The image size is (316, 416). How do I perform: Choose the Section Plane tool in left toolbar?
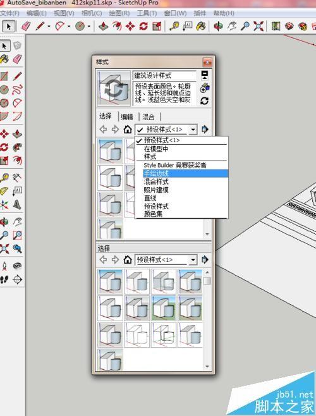[x=17, y=279]
